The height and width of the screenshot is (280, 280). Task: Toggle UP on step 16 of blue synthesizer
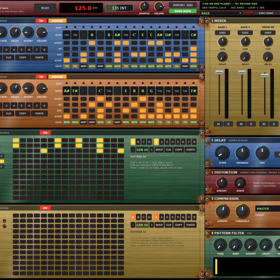[x=194, y=49]
